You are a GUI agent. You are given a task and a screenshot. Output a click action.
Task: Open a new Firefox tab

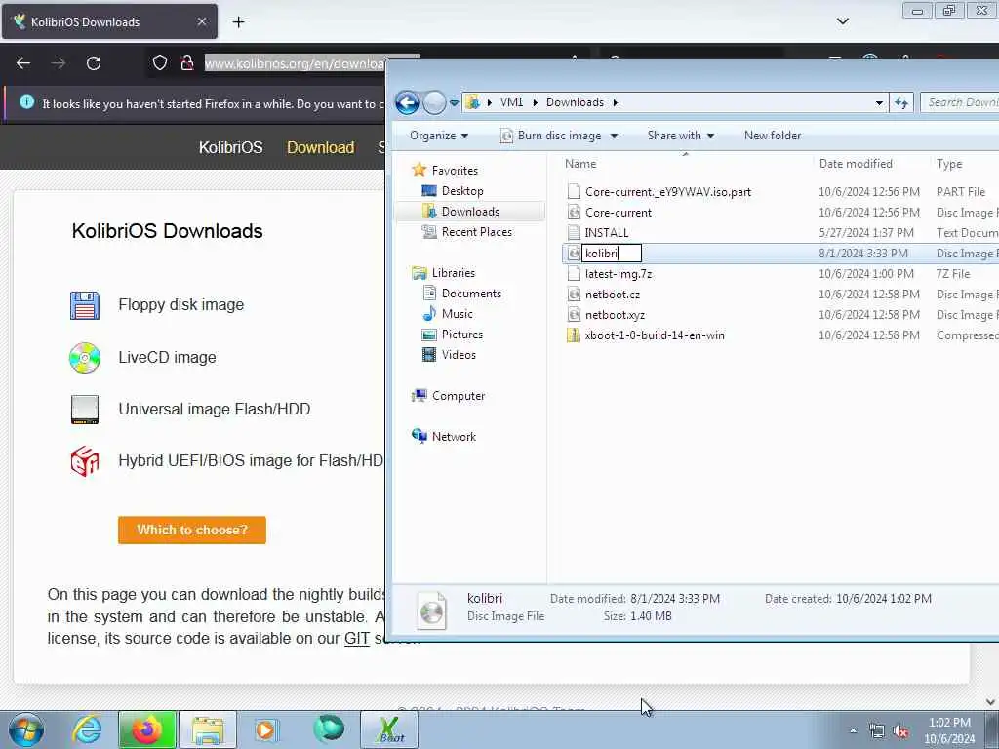[x=238, y=22]
